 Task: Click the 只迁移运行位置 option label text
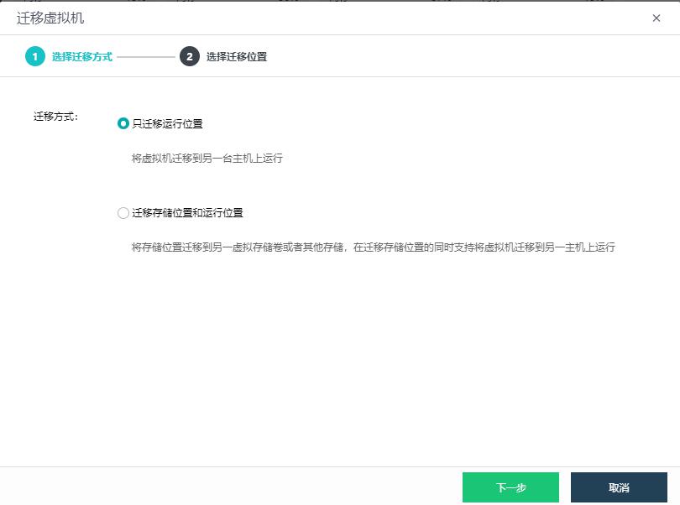click(x=167, y=123)
